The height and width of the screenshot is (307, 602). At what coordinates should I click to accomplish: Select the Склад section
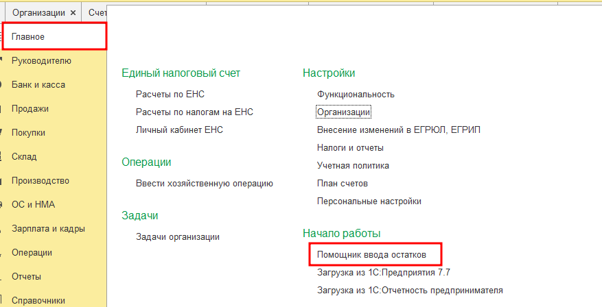24,157
